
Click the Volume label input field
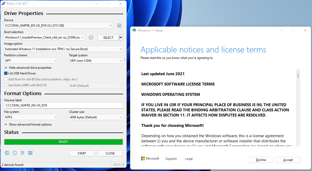coord(64,105)
